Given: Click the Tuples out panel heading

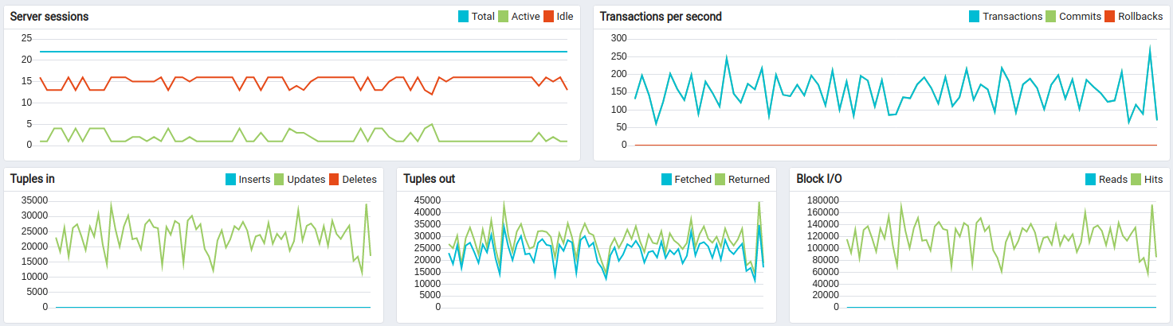Looking at the screenshot, I should pos(430,179).
